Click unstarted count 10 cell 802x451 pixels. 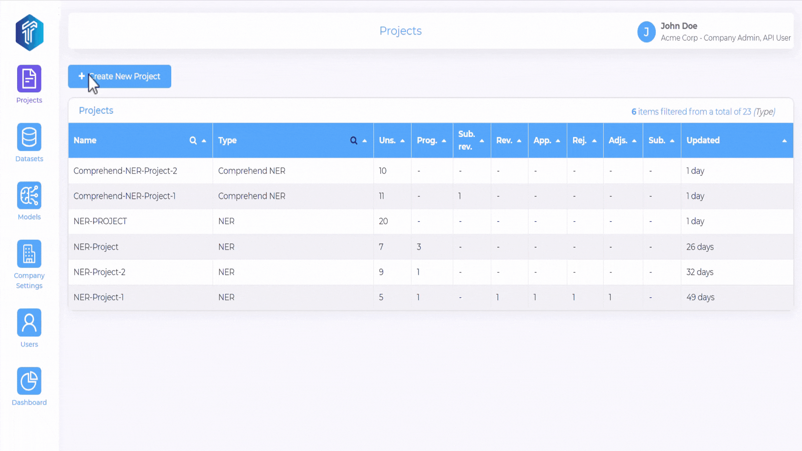tap(383, 171)
